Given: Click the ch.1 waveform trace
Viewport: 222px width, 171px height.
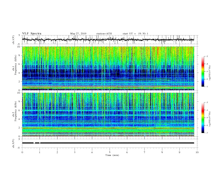Looking at the screenshot, I should pyautogui.click(x=108, y=40).
